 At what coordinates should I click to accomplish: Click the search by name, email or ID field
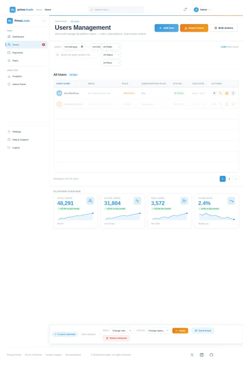click(76, 55)
